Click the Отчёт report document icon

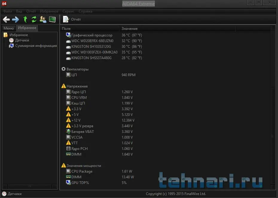(66, 19)
